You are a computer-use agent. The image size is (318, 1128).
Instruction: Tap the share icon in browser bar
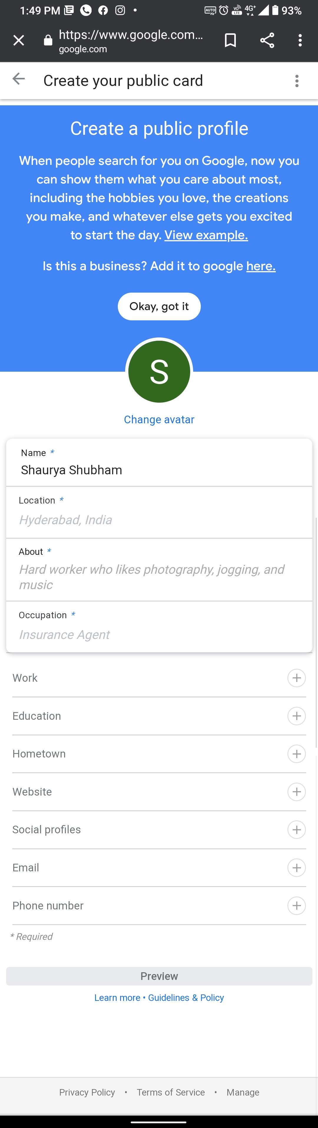(x=267, y=41)
